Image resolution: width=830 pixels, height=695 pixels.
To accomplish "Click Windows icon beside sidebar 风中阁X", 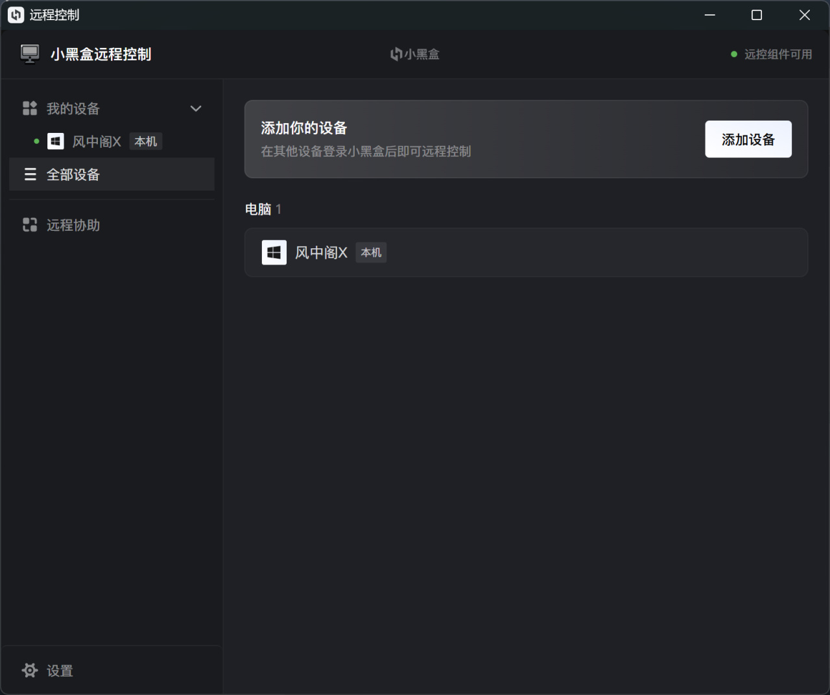I will coord(56,141).
